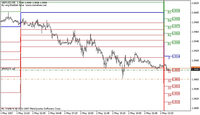The height and width of the screenshot is (115, 200).
Task: Select the S4 support label
Action: click(x=169, y=95)
